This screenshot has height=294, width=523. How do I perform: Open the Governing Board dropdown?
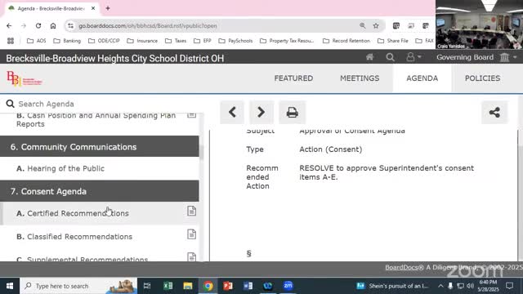point(476,57)
